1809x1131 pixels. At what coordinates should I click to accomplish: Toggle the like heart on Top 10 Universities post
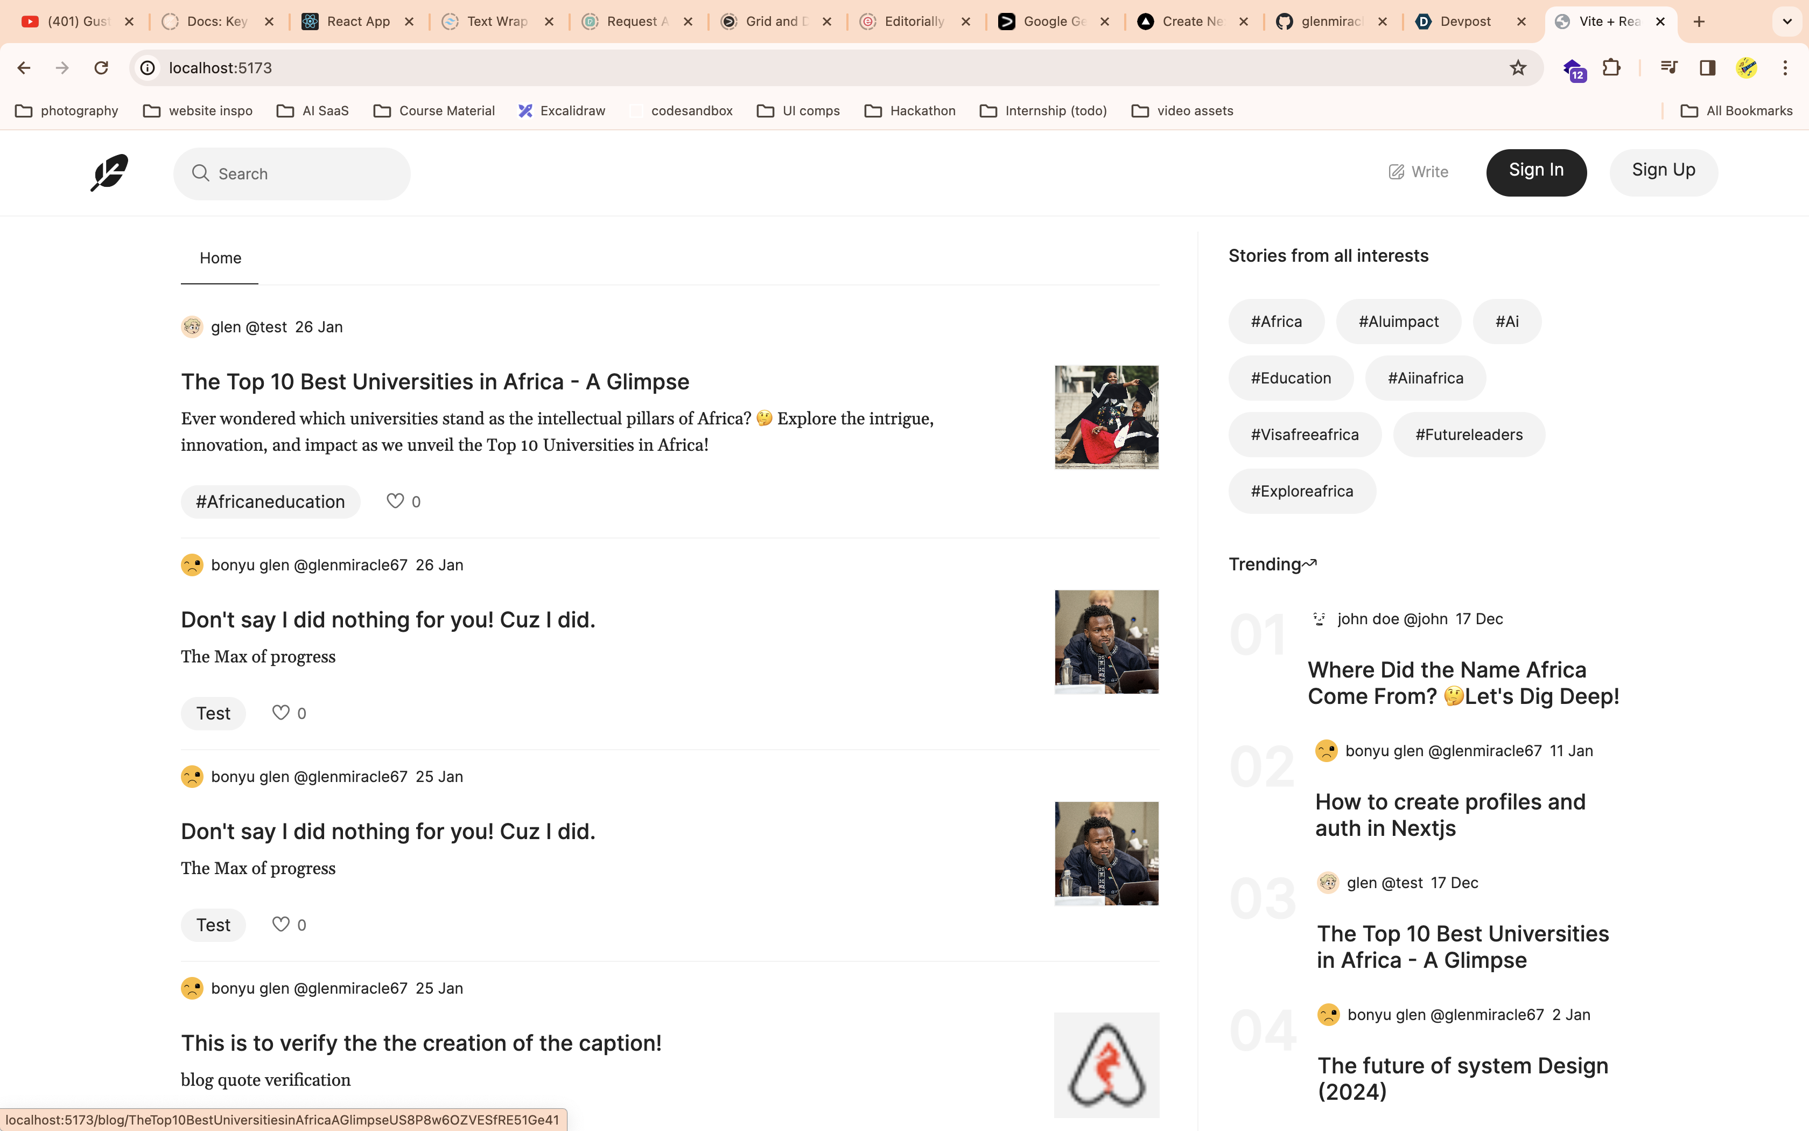(395, 501)
